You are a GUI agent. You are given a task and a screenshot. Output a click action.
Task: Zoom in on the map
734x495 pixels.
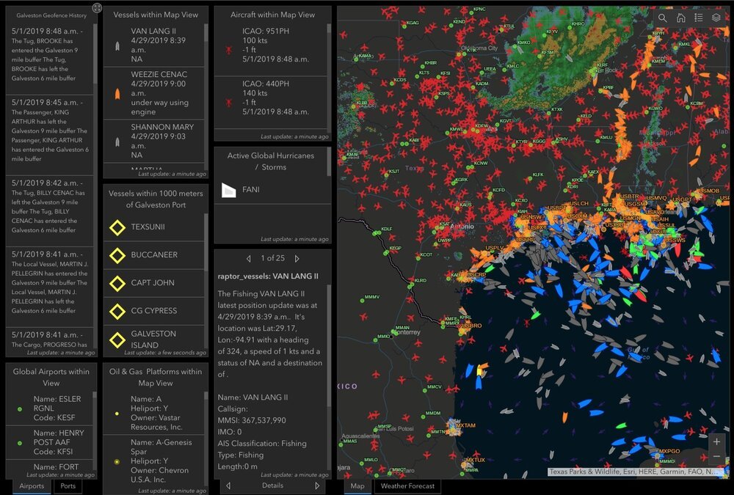coord(717,441)
